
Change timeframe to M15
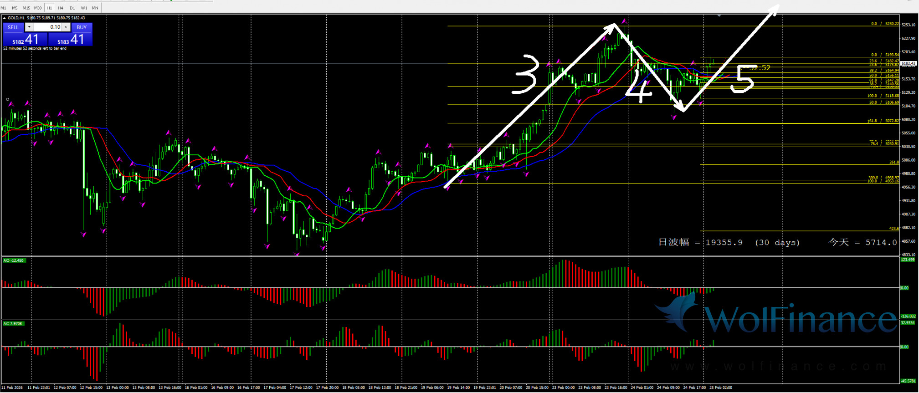(26, 8)
